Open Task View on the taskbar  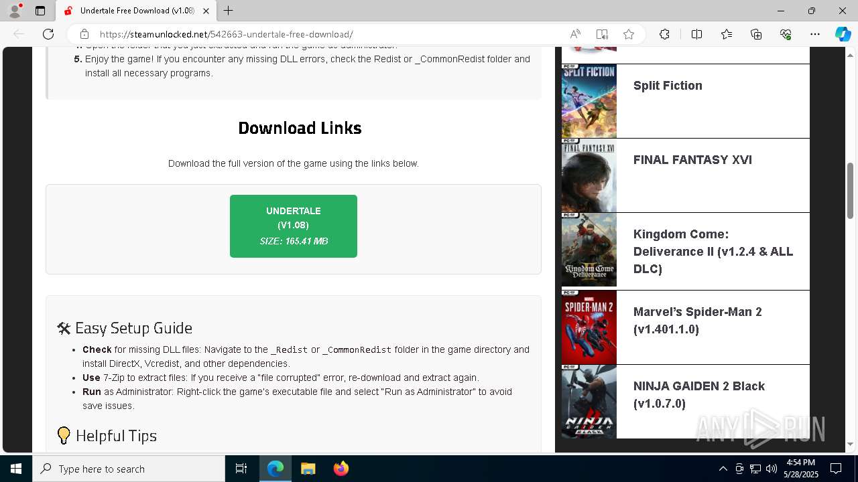coord(241,469)
